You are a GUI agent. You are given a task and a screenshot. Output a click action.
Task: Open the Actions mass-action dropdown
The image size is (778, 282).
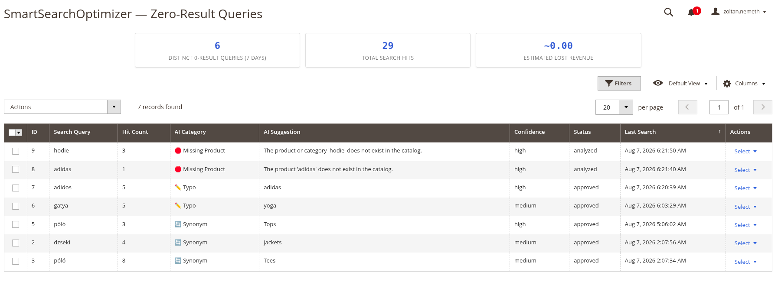62,107
